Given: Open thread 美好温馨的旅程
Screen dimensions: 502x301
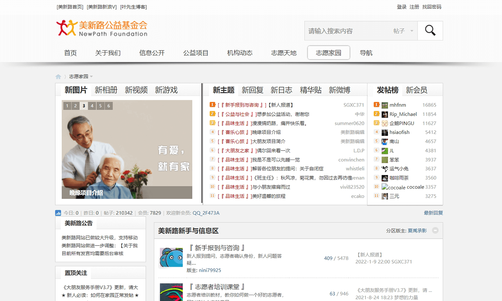Looking at the screenshot, I should 269,196.
